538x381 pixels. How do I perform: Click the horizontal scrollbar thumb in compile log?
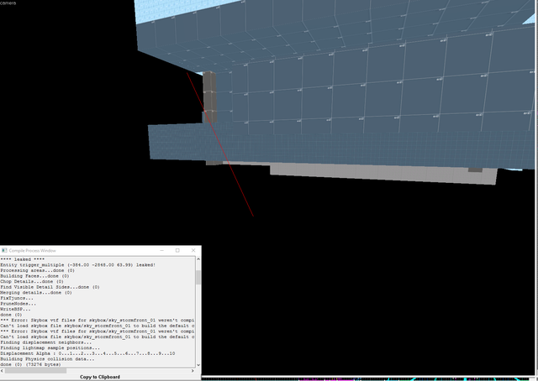pyautogui.click(x=35, y=371)
